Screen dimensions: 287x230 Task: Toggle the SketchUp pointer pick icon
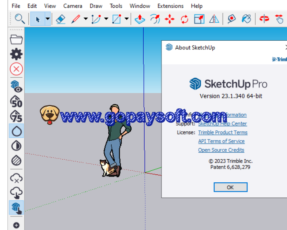coord(17,207)
